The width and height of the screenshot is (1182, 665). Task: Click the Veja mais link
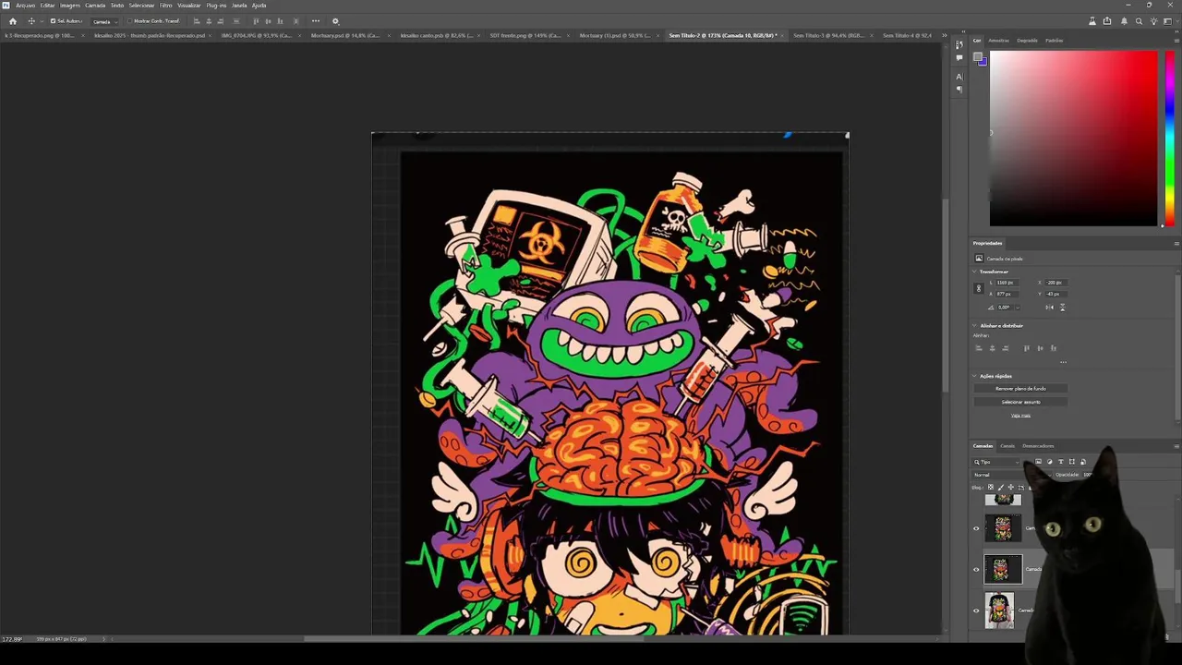pyautogui.click(x=1020, y=416)
